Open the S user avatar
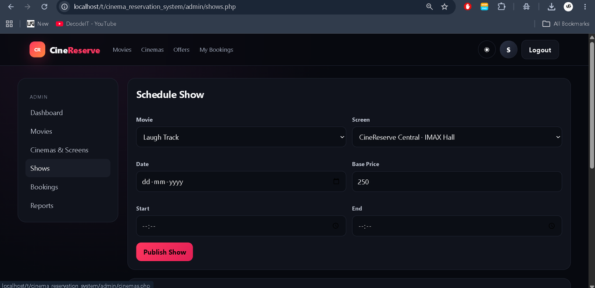 (x=508, y=50)
